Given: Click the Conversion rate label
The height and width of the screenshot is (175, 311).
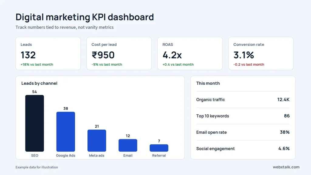Looking at the screenshot, I should tap(248, 45).
